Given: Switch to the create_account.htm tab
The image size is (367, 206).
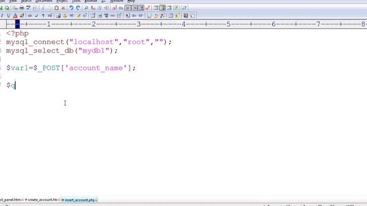Looking at the screenshot, I should 42,200.
